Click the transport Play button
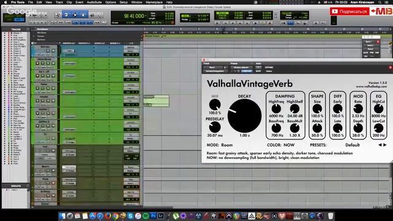393x221 pixels. 263,23
